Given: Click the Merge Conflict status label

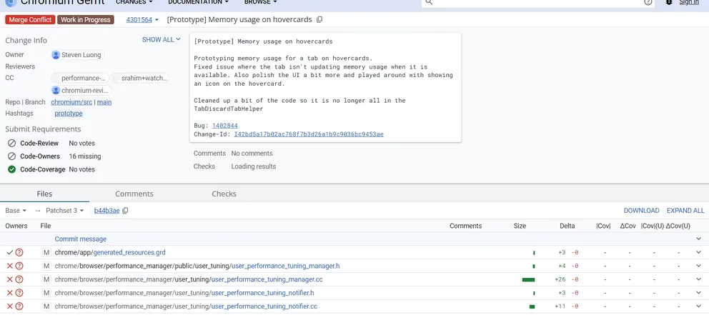Looking at the screenshot, I should click(x=30, y=20).
